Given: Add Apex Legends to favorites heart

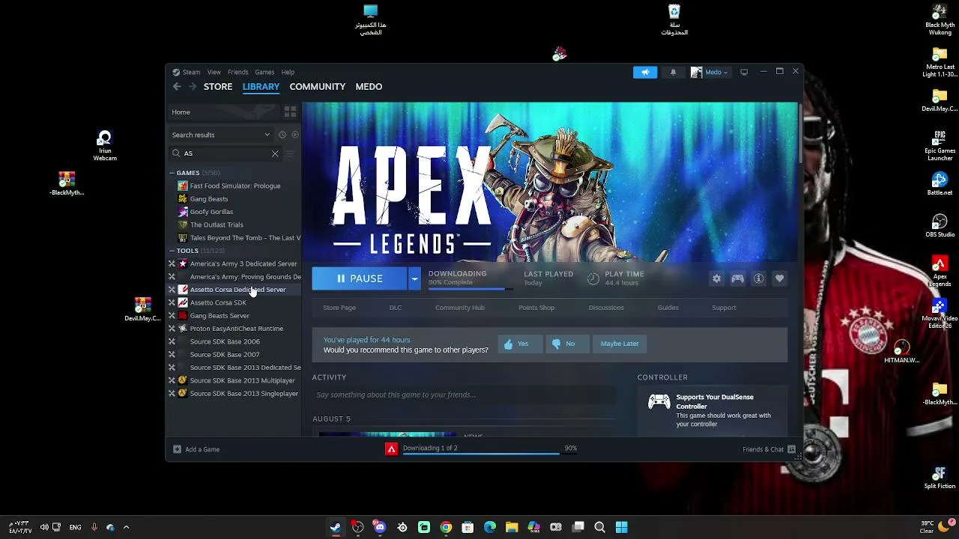Looking at the screenshot, I should click(x=779, y=278).
